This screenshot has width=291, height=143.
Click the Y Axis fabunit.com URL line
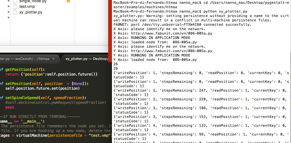163,51
